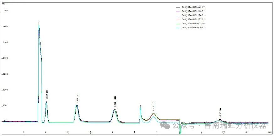Click the 10 minute tick on time axis

224,132
